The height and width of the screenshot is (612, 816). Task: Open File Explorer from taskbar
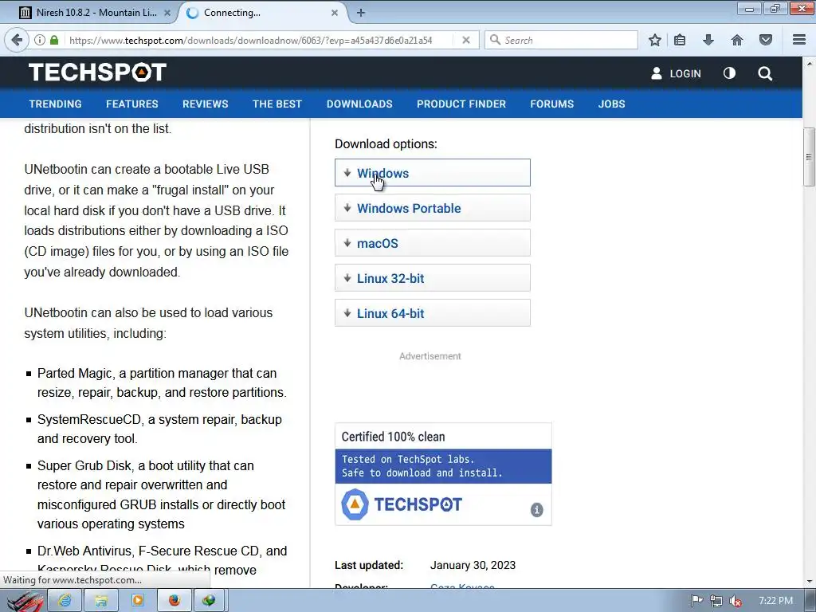pos(101,601)
